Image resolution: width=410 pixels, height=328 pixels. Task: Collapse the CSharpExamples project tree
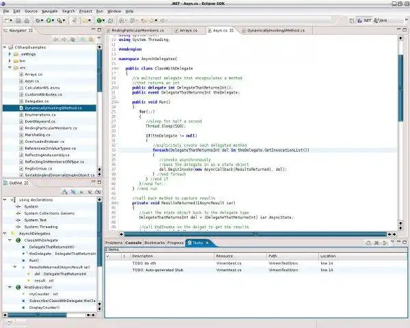(x=3, y=46)
